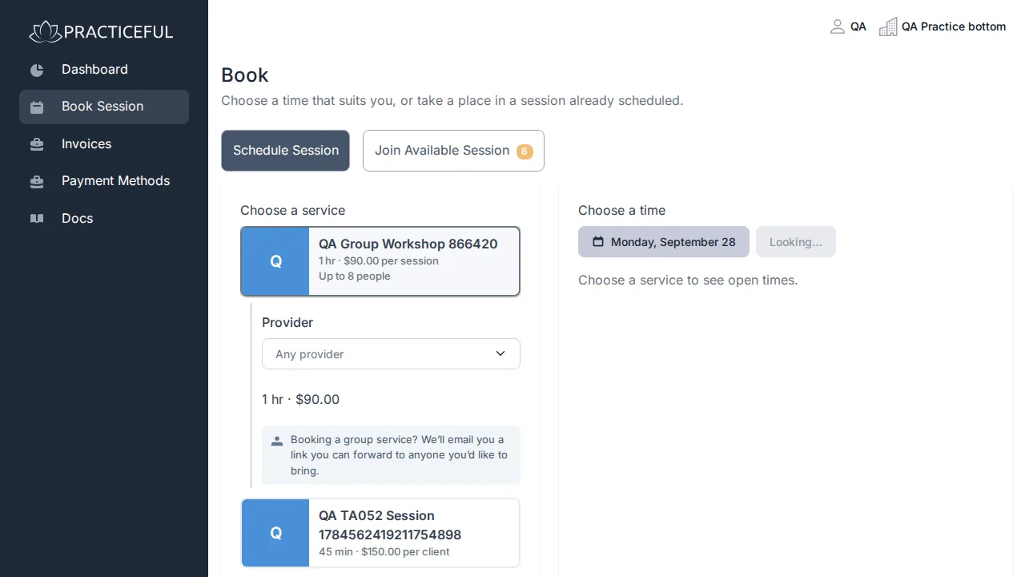Open Payment Methods in the sidebar

[104, 181]
